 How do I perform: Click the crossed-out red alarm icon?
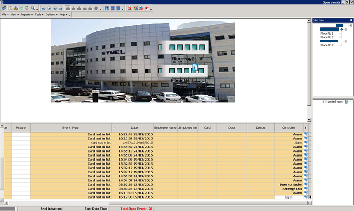130,8
